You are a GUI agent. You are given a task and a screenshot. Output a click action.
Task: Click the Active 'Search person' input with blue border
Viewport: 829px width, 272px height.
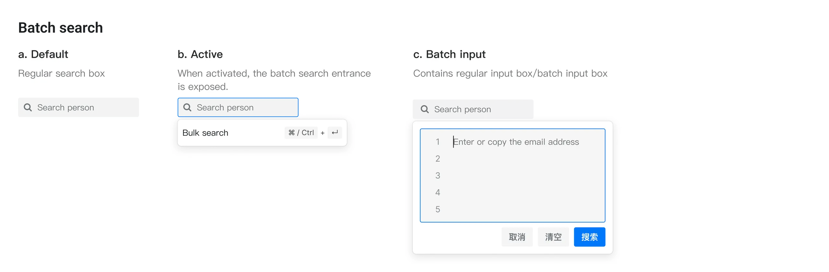coord(238,107)
